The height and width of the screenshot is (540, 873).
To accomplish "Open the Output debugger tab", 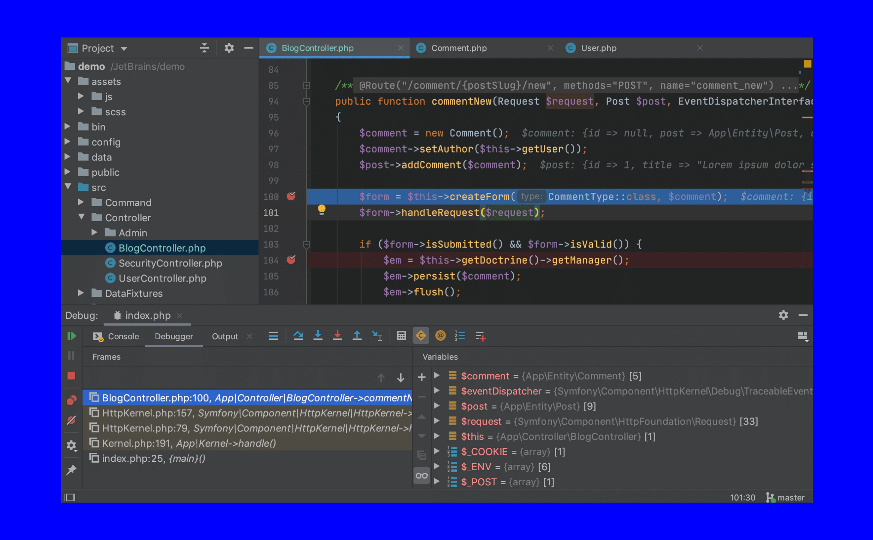I will click(225, 336).
